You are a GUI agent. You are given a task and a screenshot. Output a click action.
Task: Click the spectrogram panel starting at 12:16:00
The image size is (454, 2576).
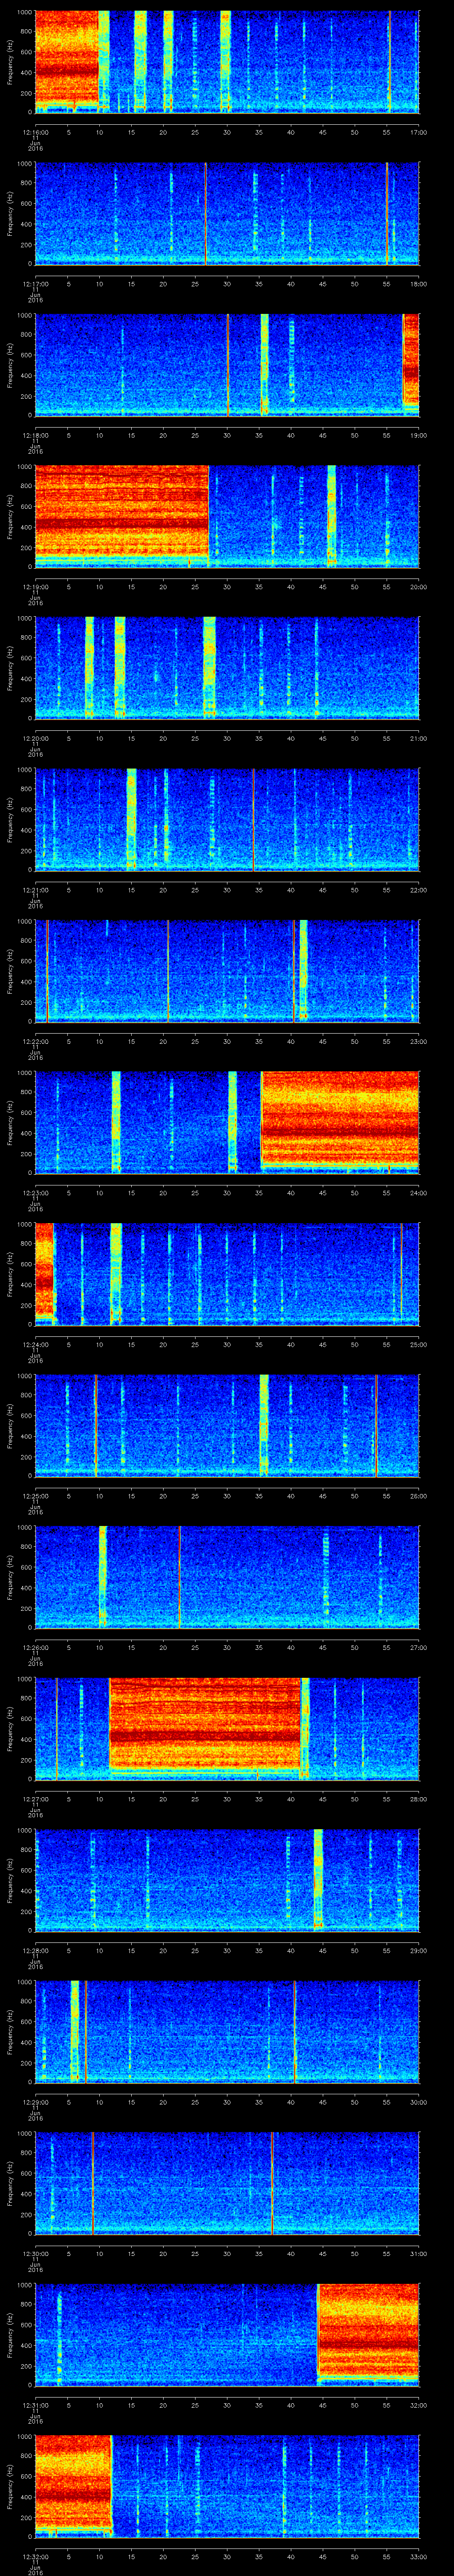point(227,62)
